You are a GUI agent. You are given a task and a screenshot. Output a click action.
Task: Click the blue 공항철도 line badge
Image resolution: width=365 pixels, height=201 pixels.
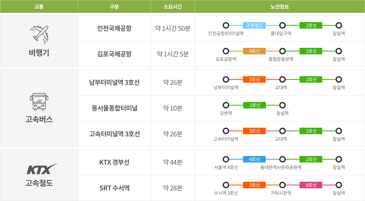pyautogui.click(x=254, y=25)
